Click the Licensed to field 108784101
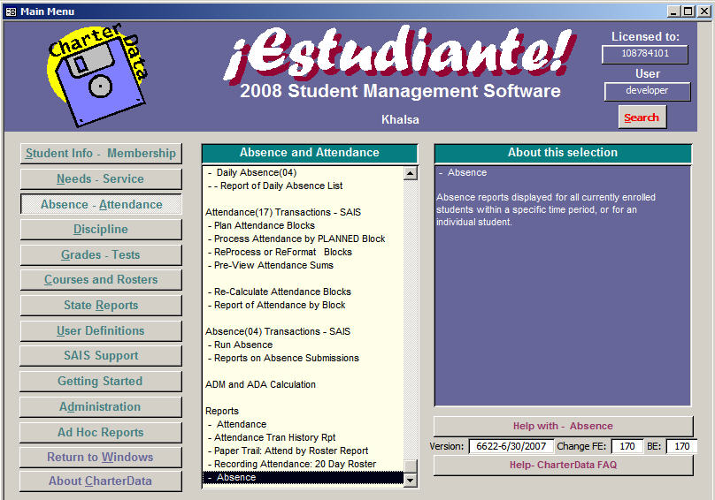The width and height of the screenshot is (715, 500). (x=645, y=54)
